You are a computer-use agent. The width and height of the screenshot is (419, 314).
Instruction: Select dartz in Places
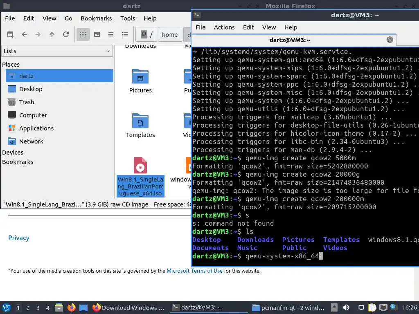[59, 76]
